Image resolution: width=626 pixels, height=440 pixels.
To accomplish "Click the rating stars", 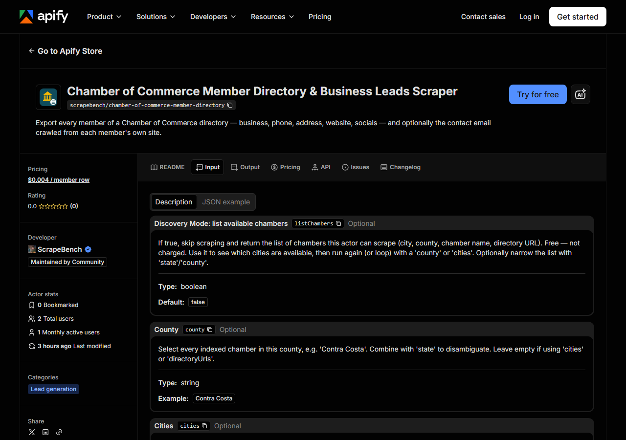I will (x=53, y=206).
